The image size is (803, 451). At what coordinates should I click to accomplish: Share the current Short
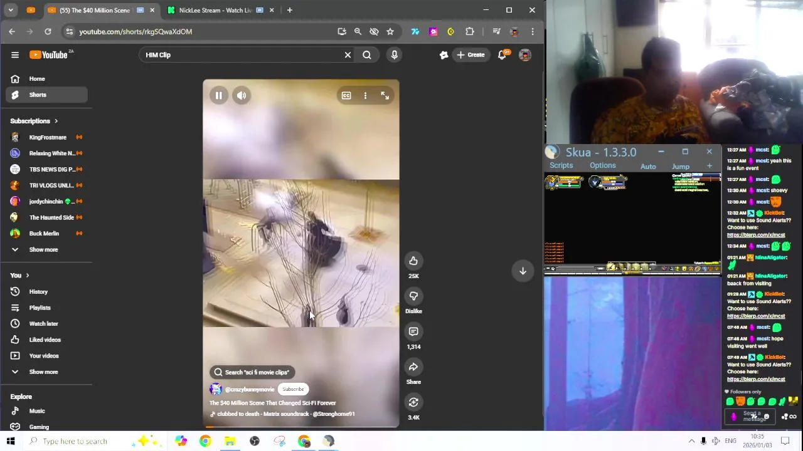[x=413, y=367]
